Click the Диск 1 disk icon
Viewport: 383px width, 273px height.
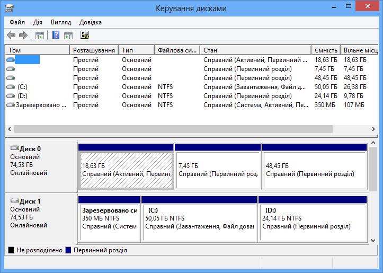(x=14, y=201)
